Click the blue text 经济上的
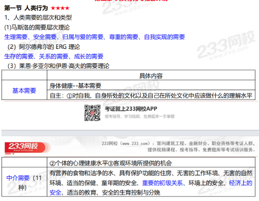Image resolution: width=259 pixels, height=201 pixels. [x=240, y=183]
